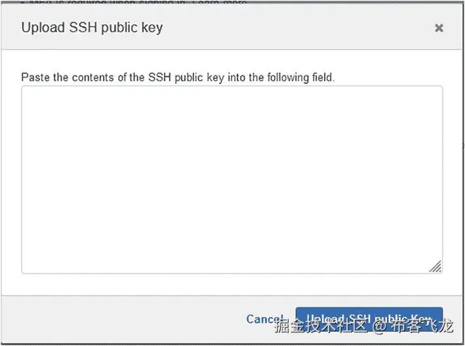The height and width of the screenshot is (346, 465).
Task: Click inside the SSH public key text area
Action: pyautogui.click(x=232, y=179)
